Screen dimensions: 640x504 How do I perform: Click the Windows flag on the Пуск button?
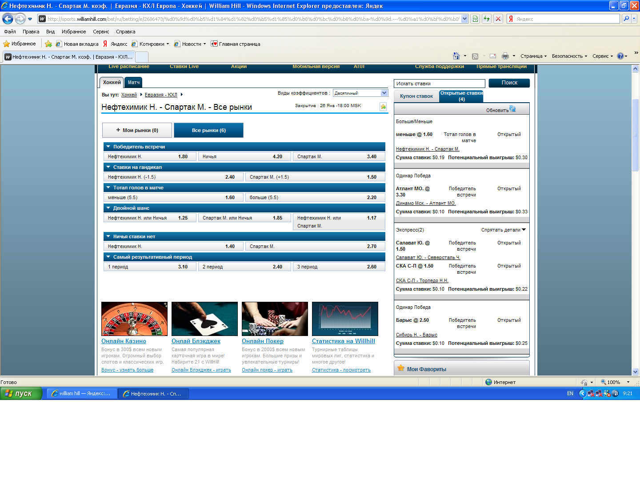coord(8,393)
